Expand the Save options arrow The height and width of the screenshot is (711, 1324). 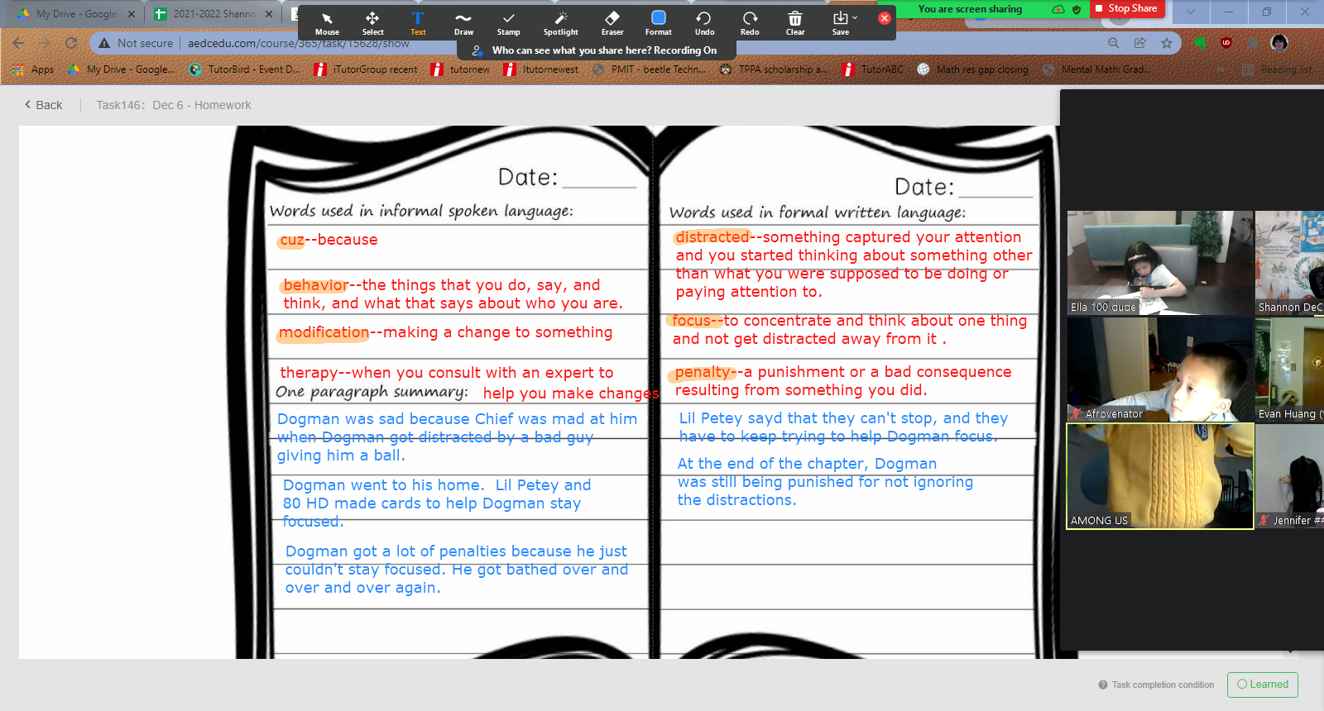(856, 17)
